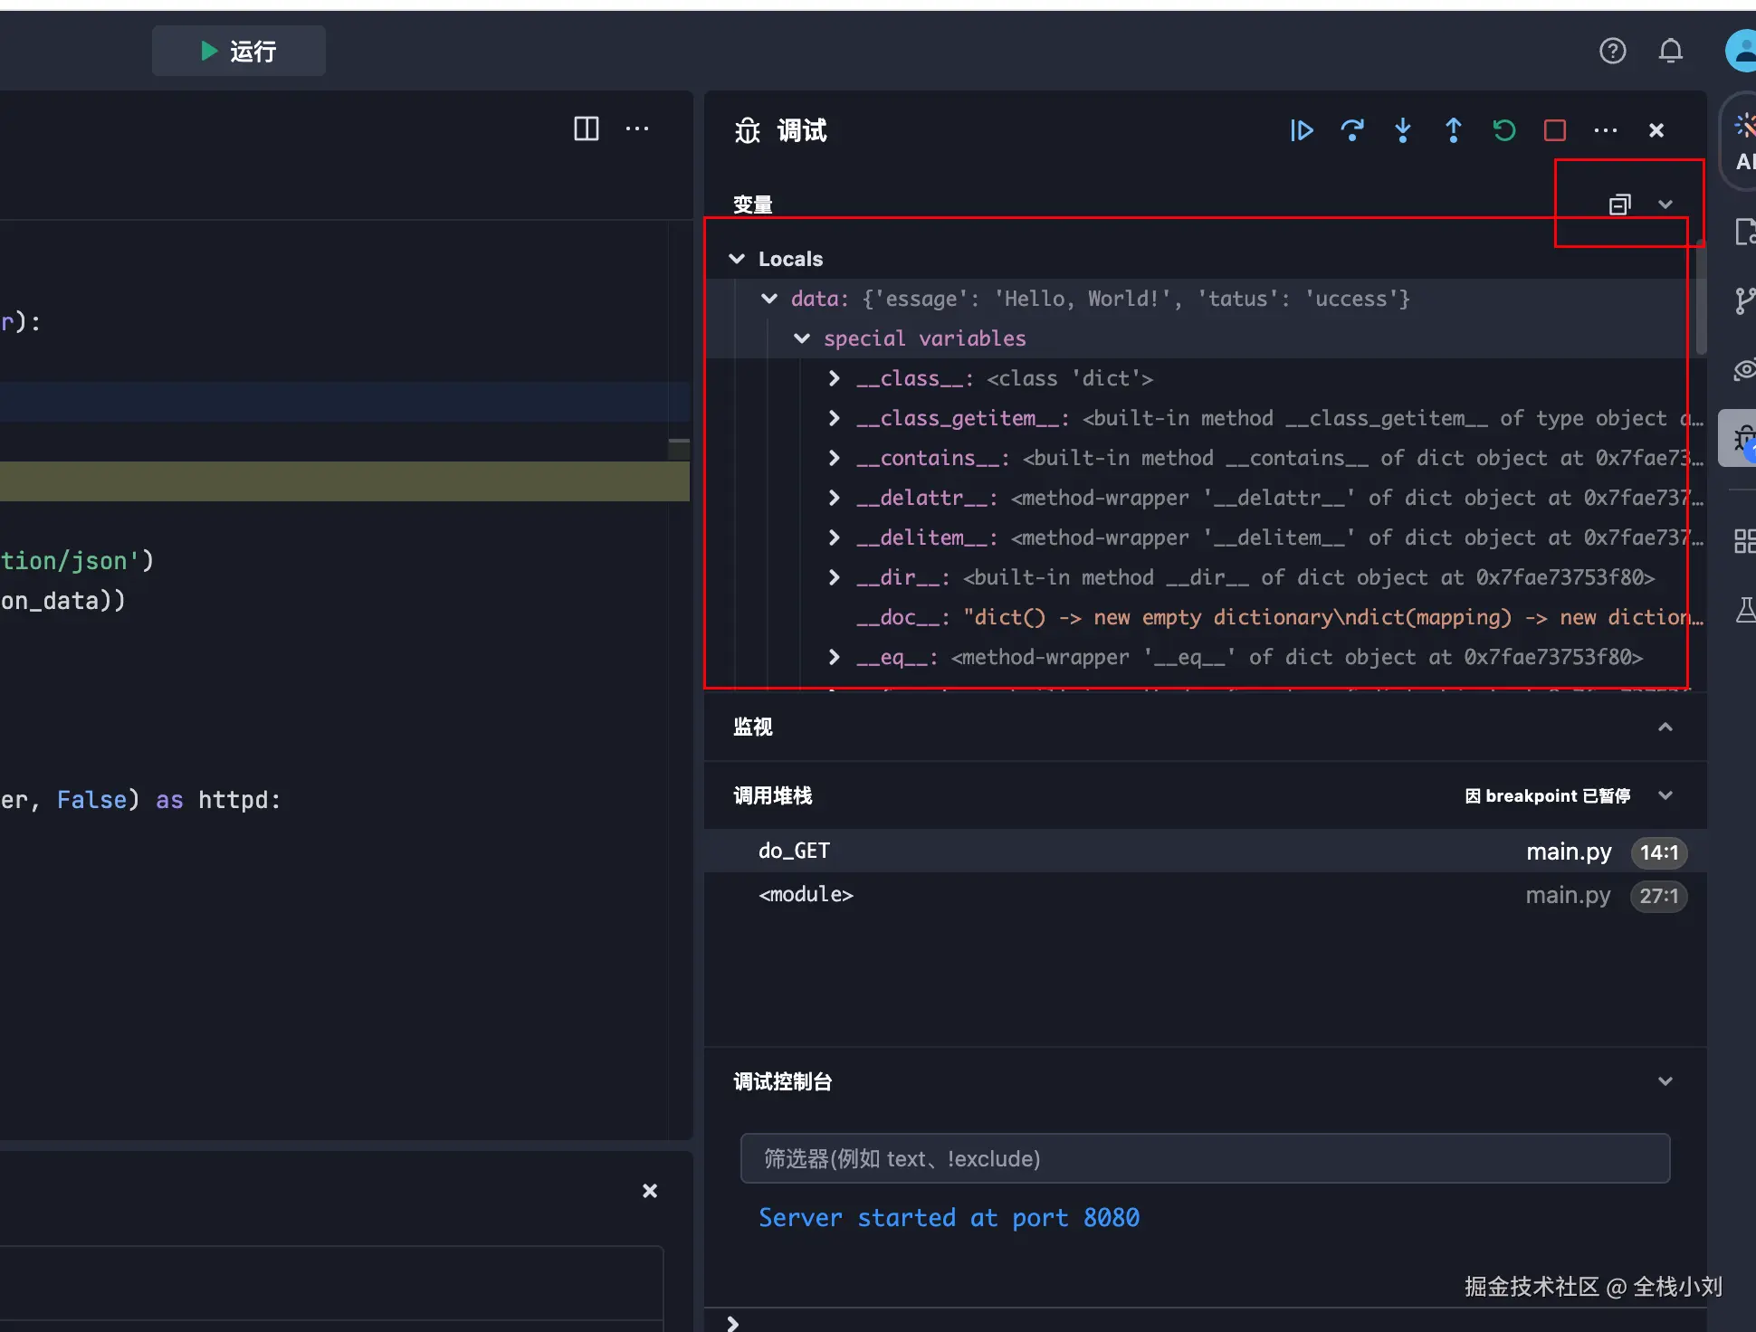Click the step out arrow icon
Screen dimensions: 1756x1332
[1454, 130]
